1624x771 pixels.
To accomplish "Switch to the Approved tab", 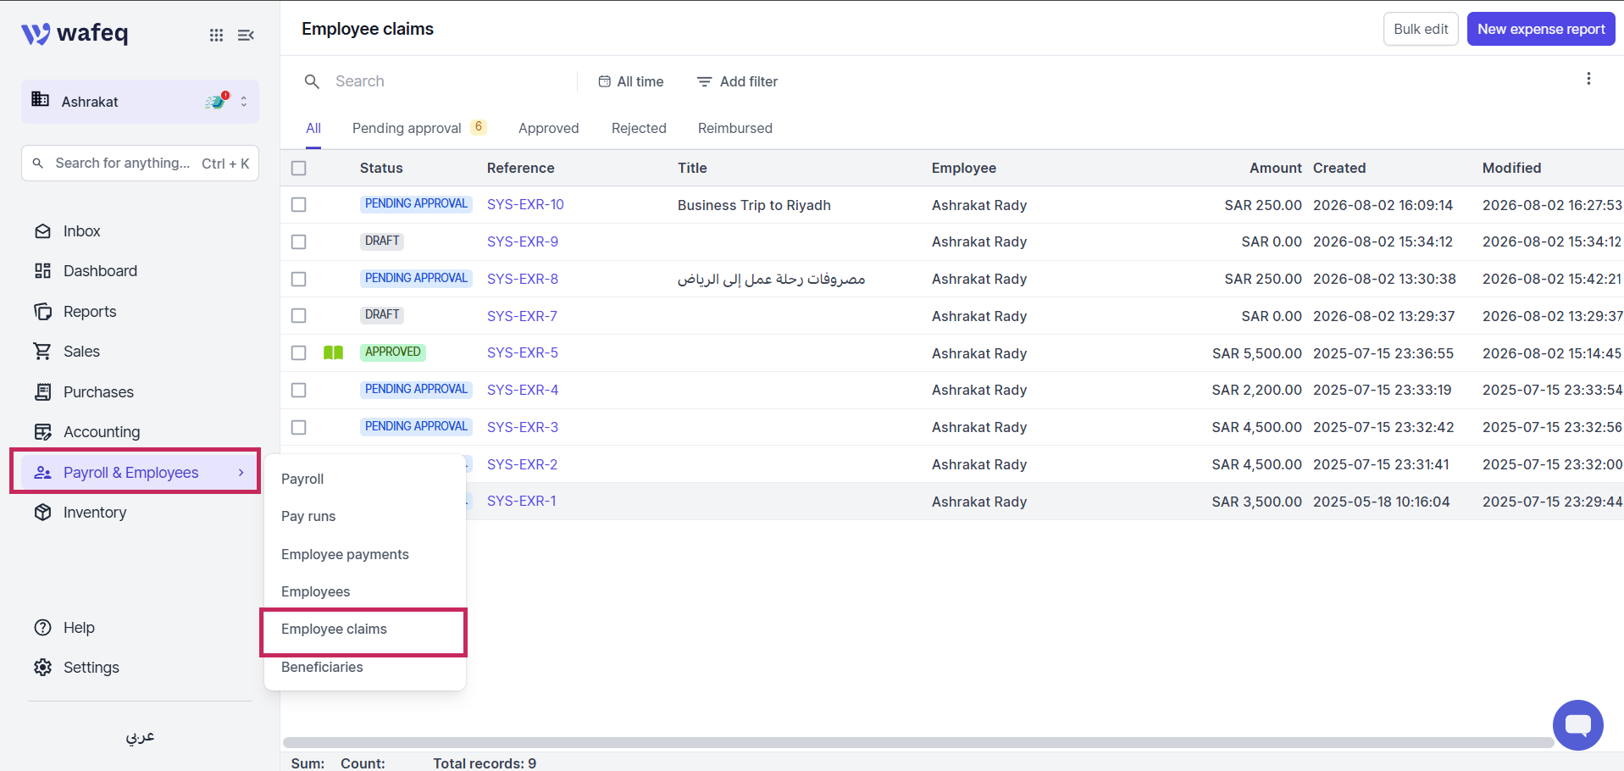I will 549,128.
